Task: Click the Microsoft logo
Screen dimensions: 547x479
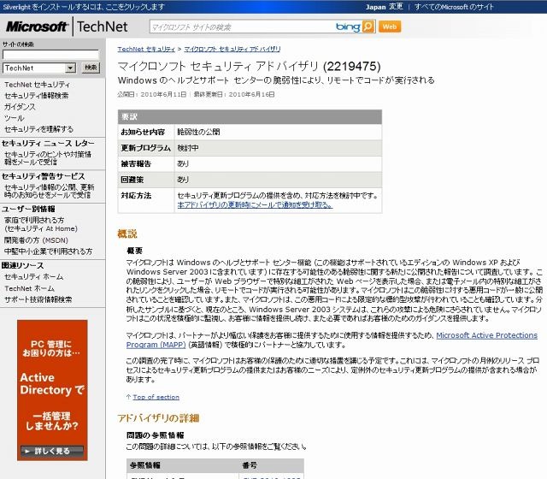Action: [37, 27]
